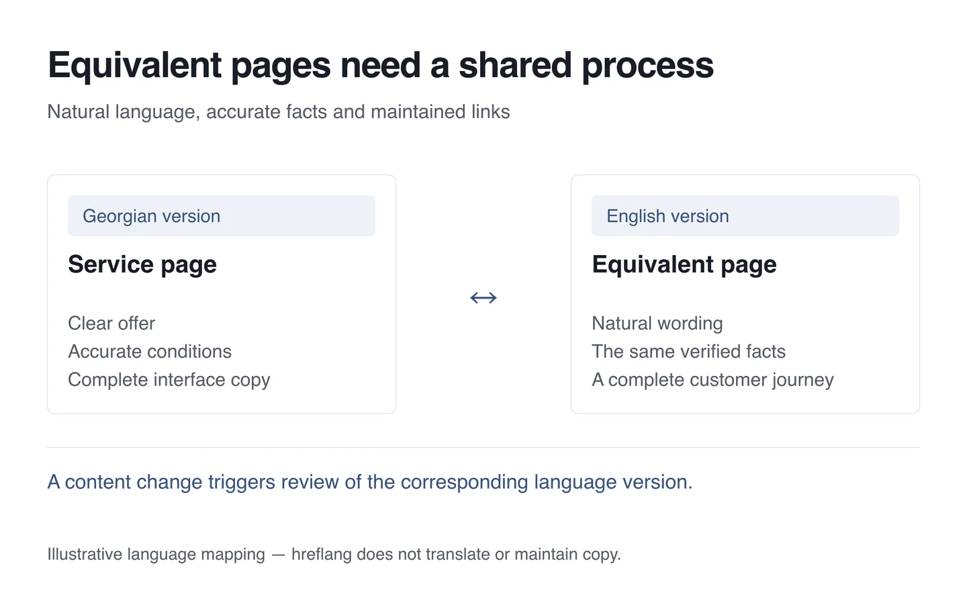This screenshot has height=604, width=967.
Task: Click the Service page heading
Action: (x=142, y=264)
